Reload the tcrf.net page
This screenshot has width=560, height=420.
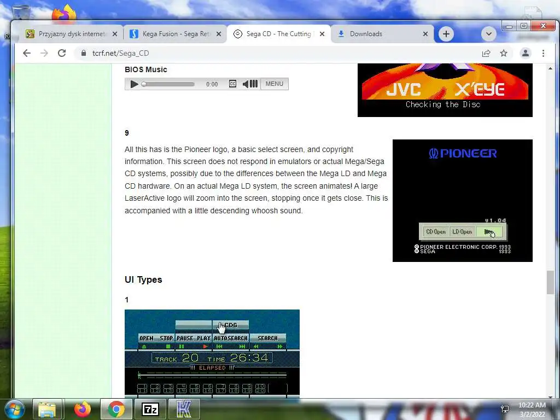click(62, 53)
